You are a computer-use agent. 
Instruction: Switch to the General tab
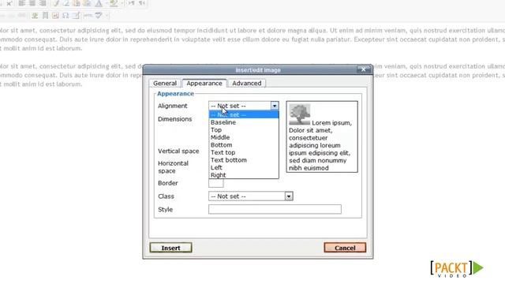pyautogui.click(x=165, y=83)
